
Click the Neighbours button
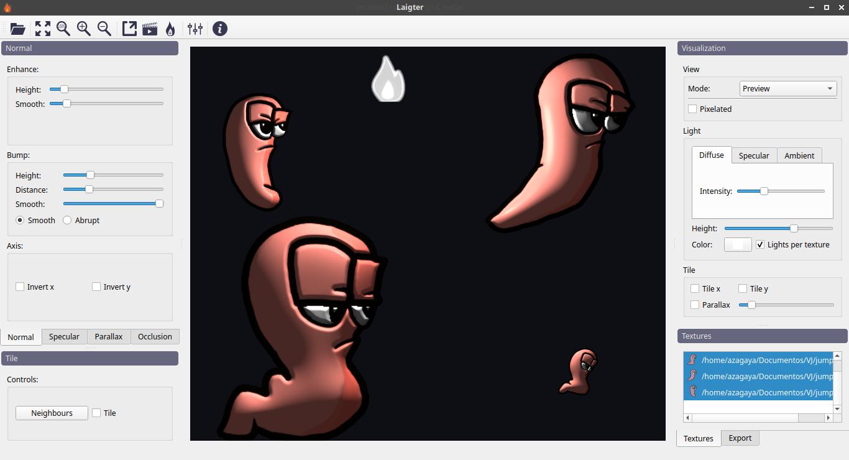(x=52, y=413)
